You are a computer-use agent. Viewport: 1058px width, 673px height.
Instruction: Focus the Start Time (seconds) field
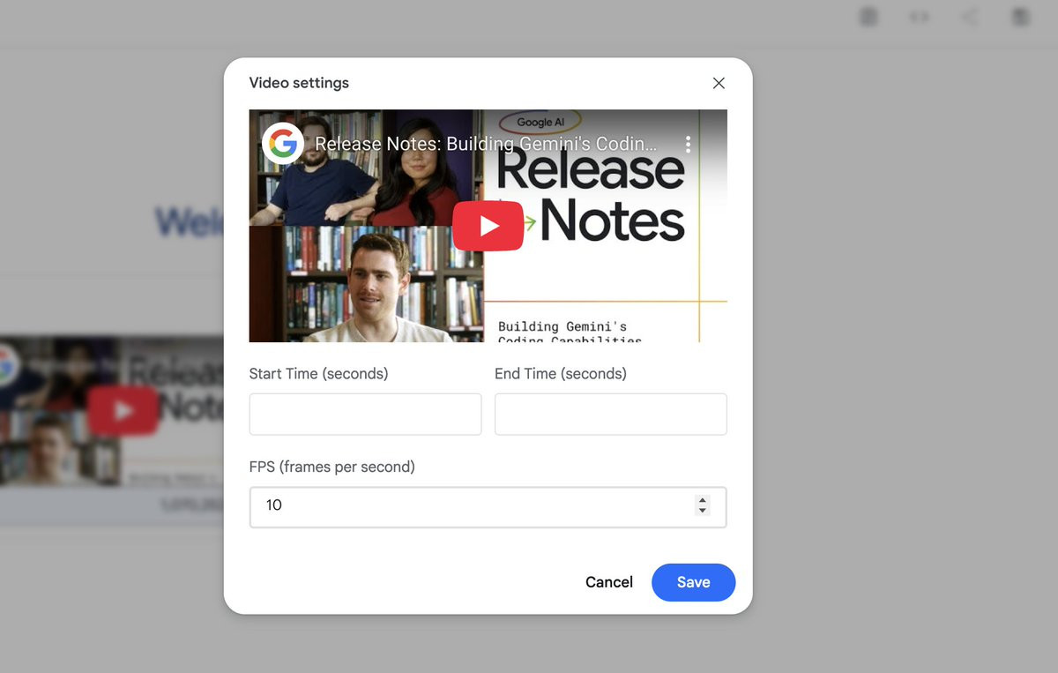[x=365, y=415]
